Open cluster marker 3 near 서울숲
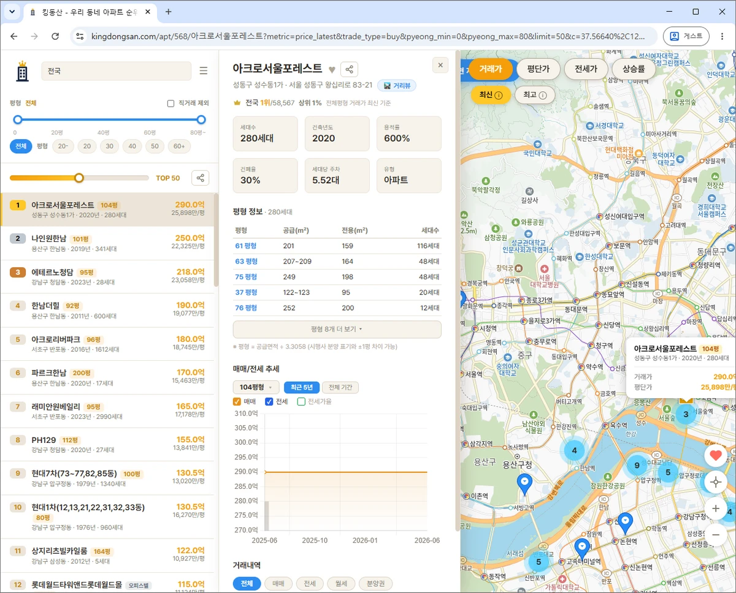 686,415
